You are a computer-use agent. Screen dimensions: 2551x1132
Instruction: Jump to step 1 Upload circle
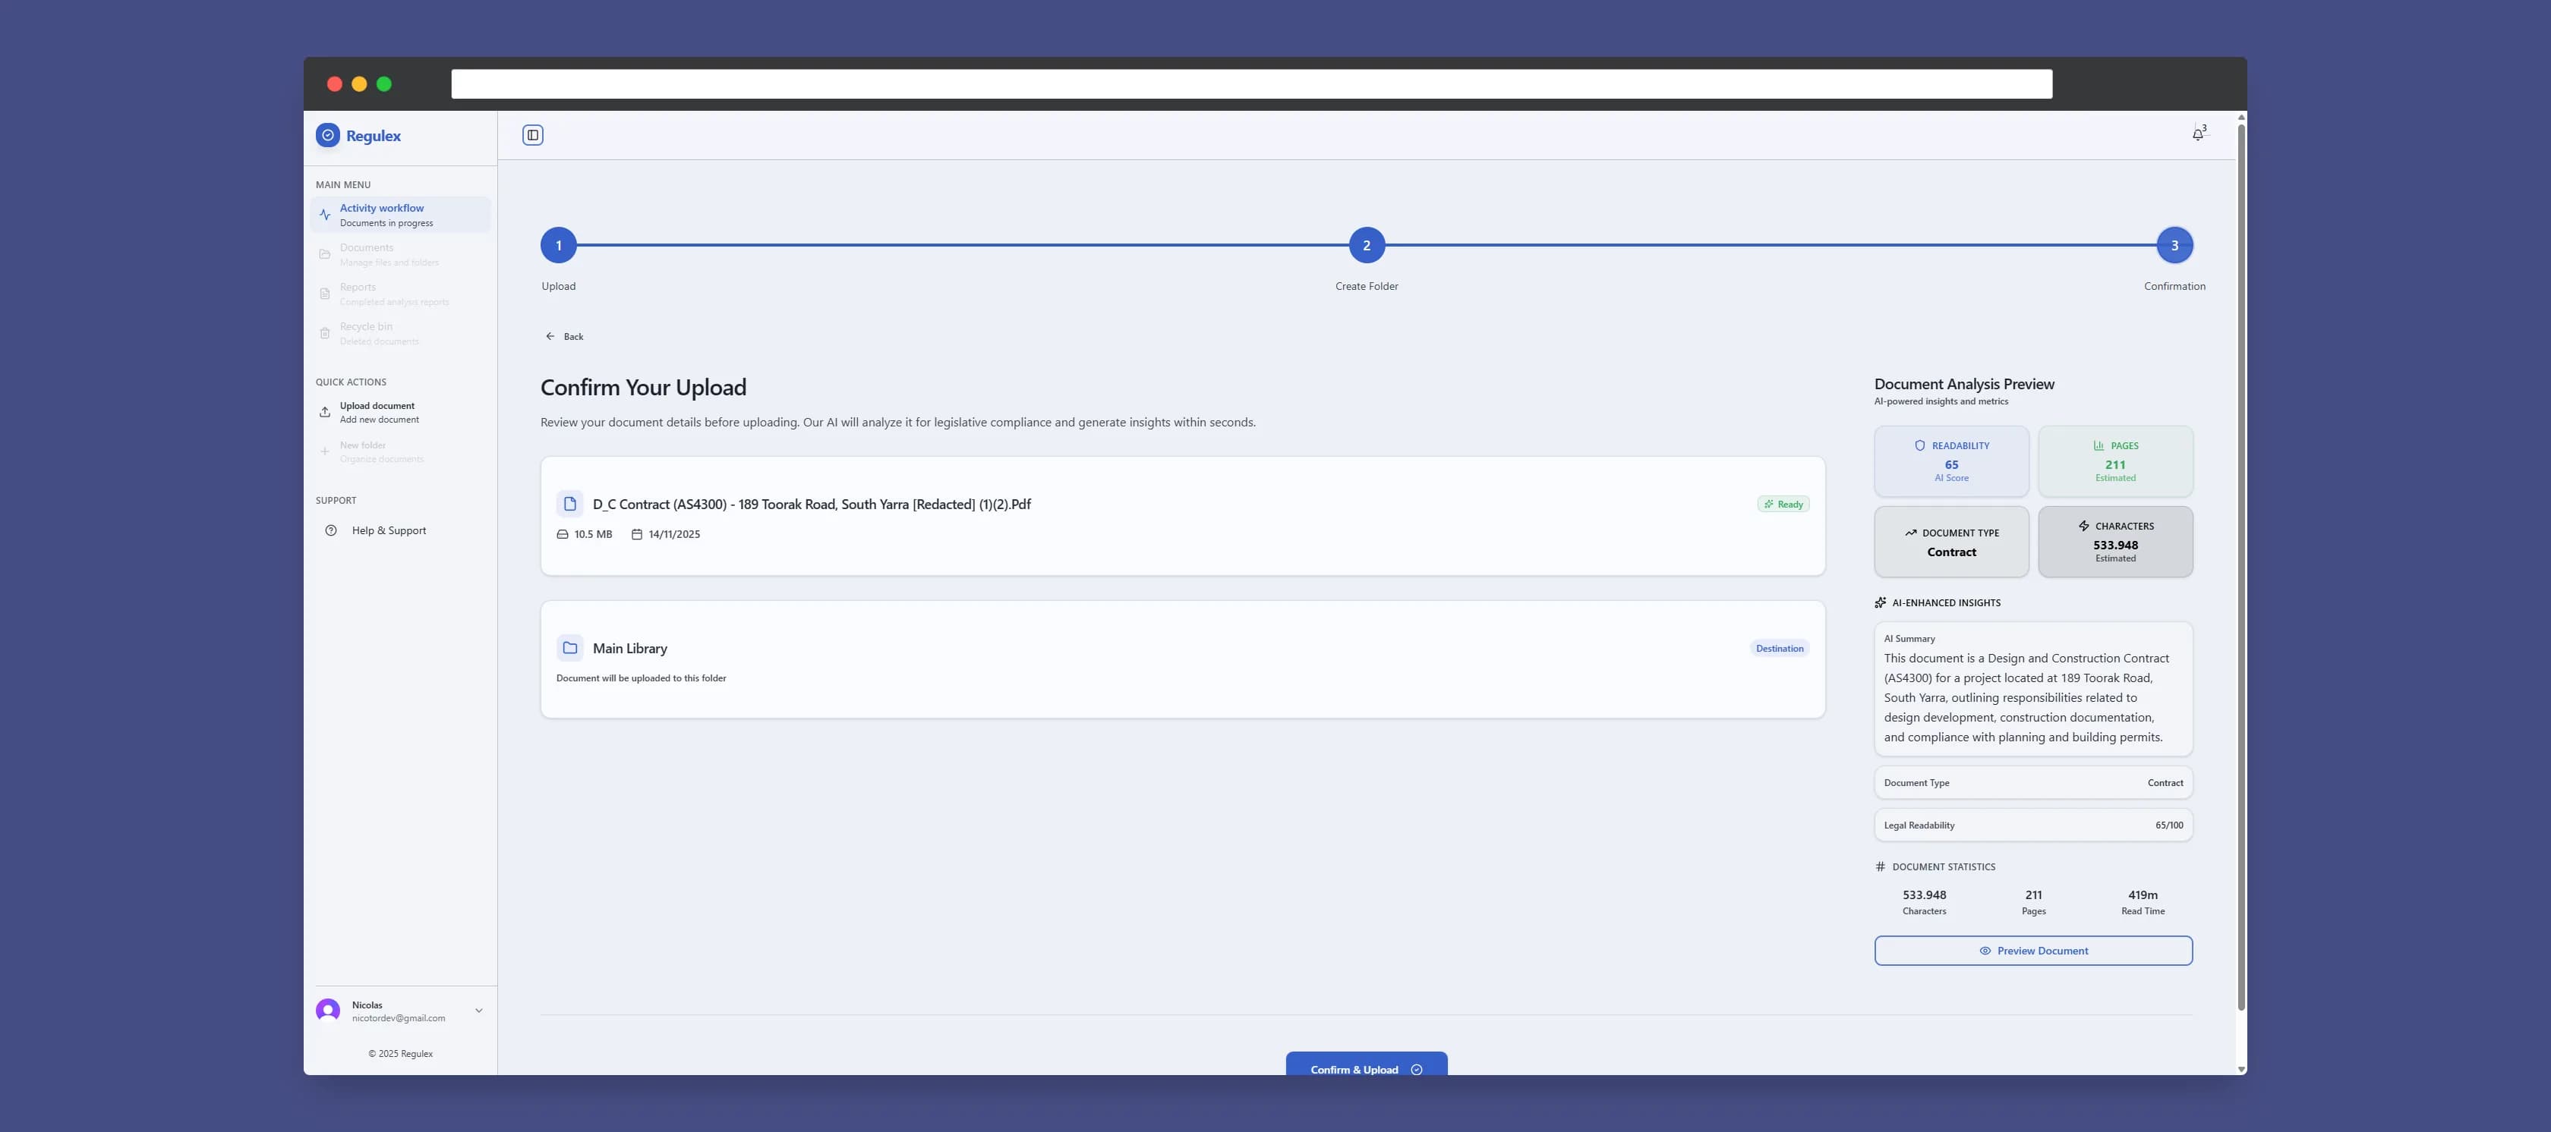tap(559, 245)
